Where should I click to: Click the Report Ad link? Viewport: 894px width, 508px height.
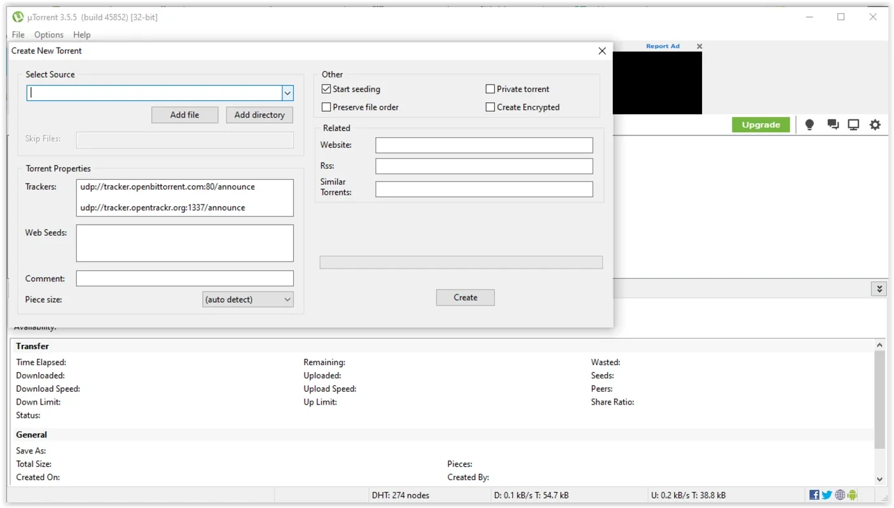[663, 46]
